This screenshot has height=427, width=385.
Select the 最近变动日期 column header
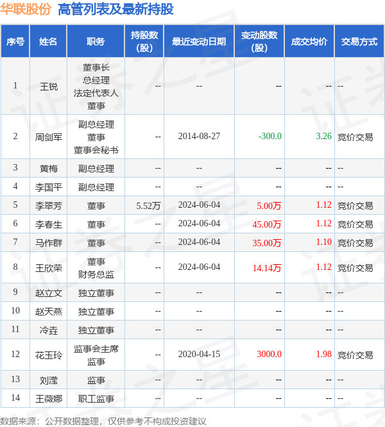click(x=199, y=42)
